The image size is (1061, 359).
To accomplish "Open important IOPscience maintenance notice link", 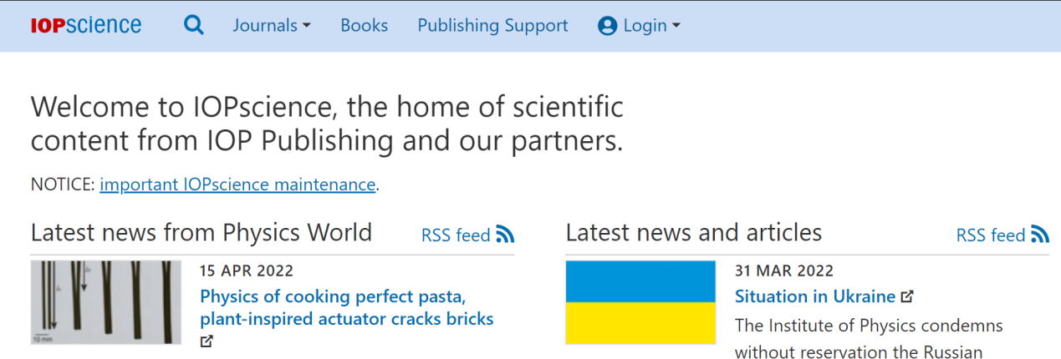I will 237,185.
